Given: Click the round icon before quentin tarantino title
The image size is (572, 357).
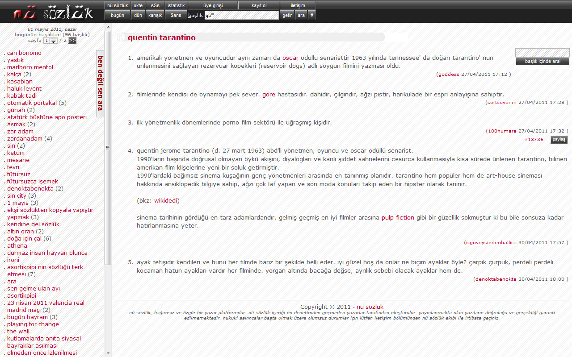Looking at the screenshot, I should click(120, 37).
